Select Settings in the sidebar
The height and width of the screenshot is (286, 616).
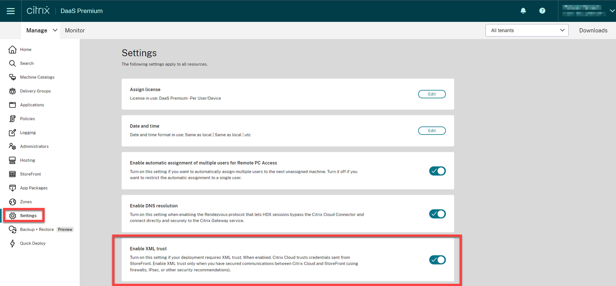(28, 216)
